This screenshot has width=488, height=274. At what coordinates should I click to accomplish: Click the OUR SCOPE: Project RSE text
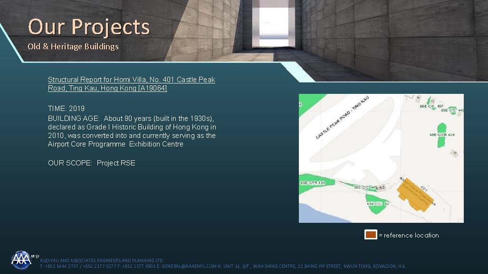coord(92,163)
